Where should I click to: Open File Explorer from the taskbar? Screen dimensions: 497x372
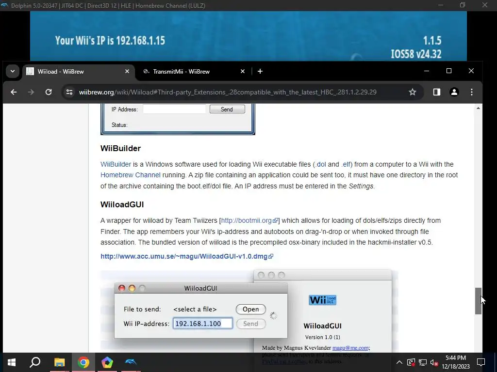click(x=59, y=362)
